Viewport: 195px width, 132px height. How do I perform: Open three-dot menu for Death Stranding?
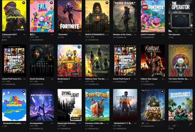tap(52, 79)
